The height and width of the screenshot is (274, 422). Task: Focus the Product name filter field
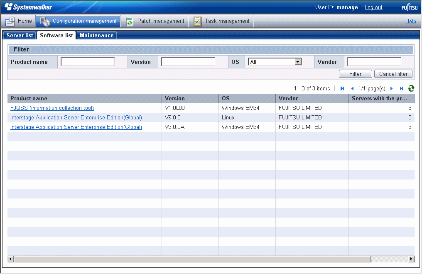click(88, 62)
